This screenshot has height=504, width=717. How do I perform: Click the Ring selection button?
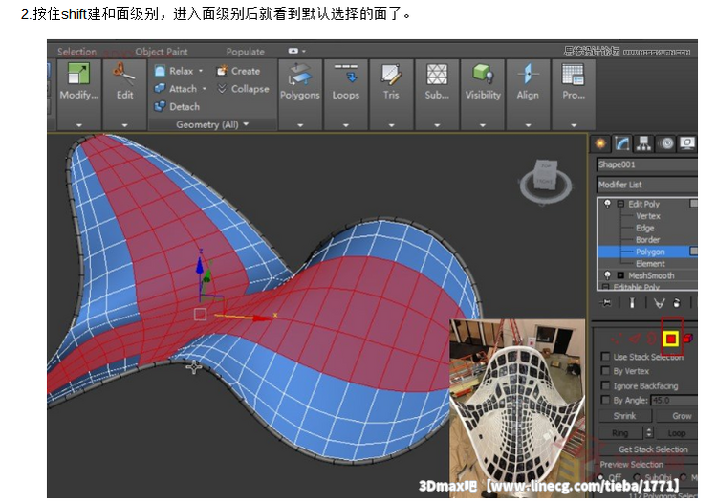[x=620, y=432]
